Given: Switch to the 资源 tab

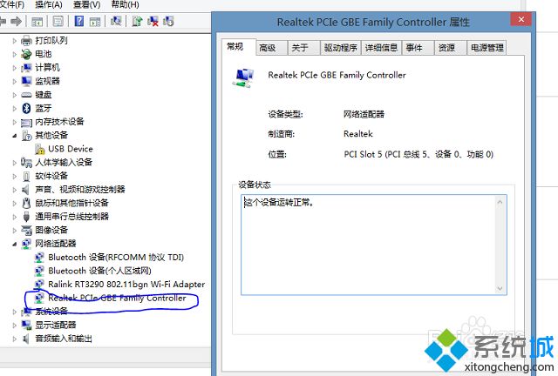Looking at the screenshot, I should pos(451,48).
